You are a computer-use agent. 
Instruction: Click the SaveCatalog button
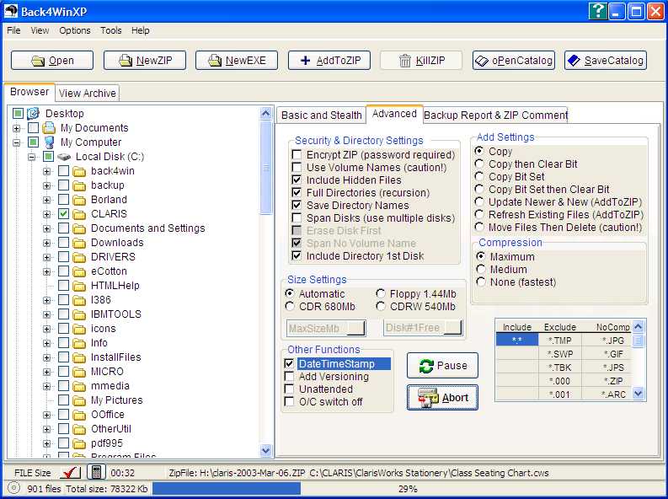(606, 61)
